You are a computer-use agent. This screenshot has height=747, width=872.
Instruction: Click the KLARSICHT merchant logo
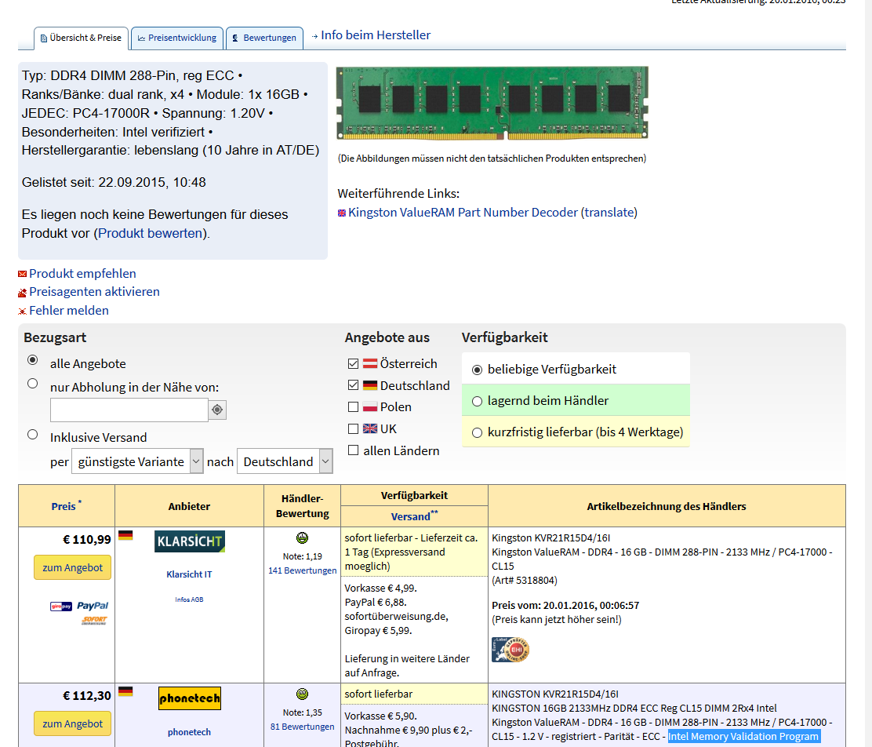tap(190, 541)
